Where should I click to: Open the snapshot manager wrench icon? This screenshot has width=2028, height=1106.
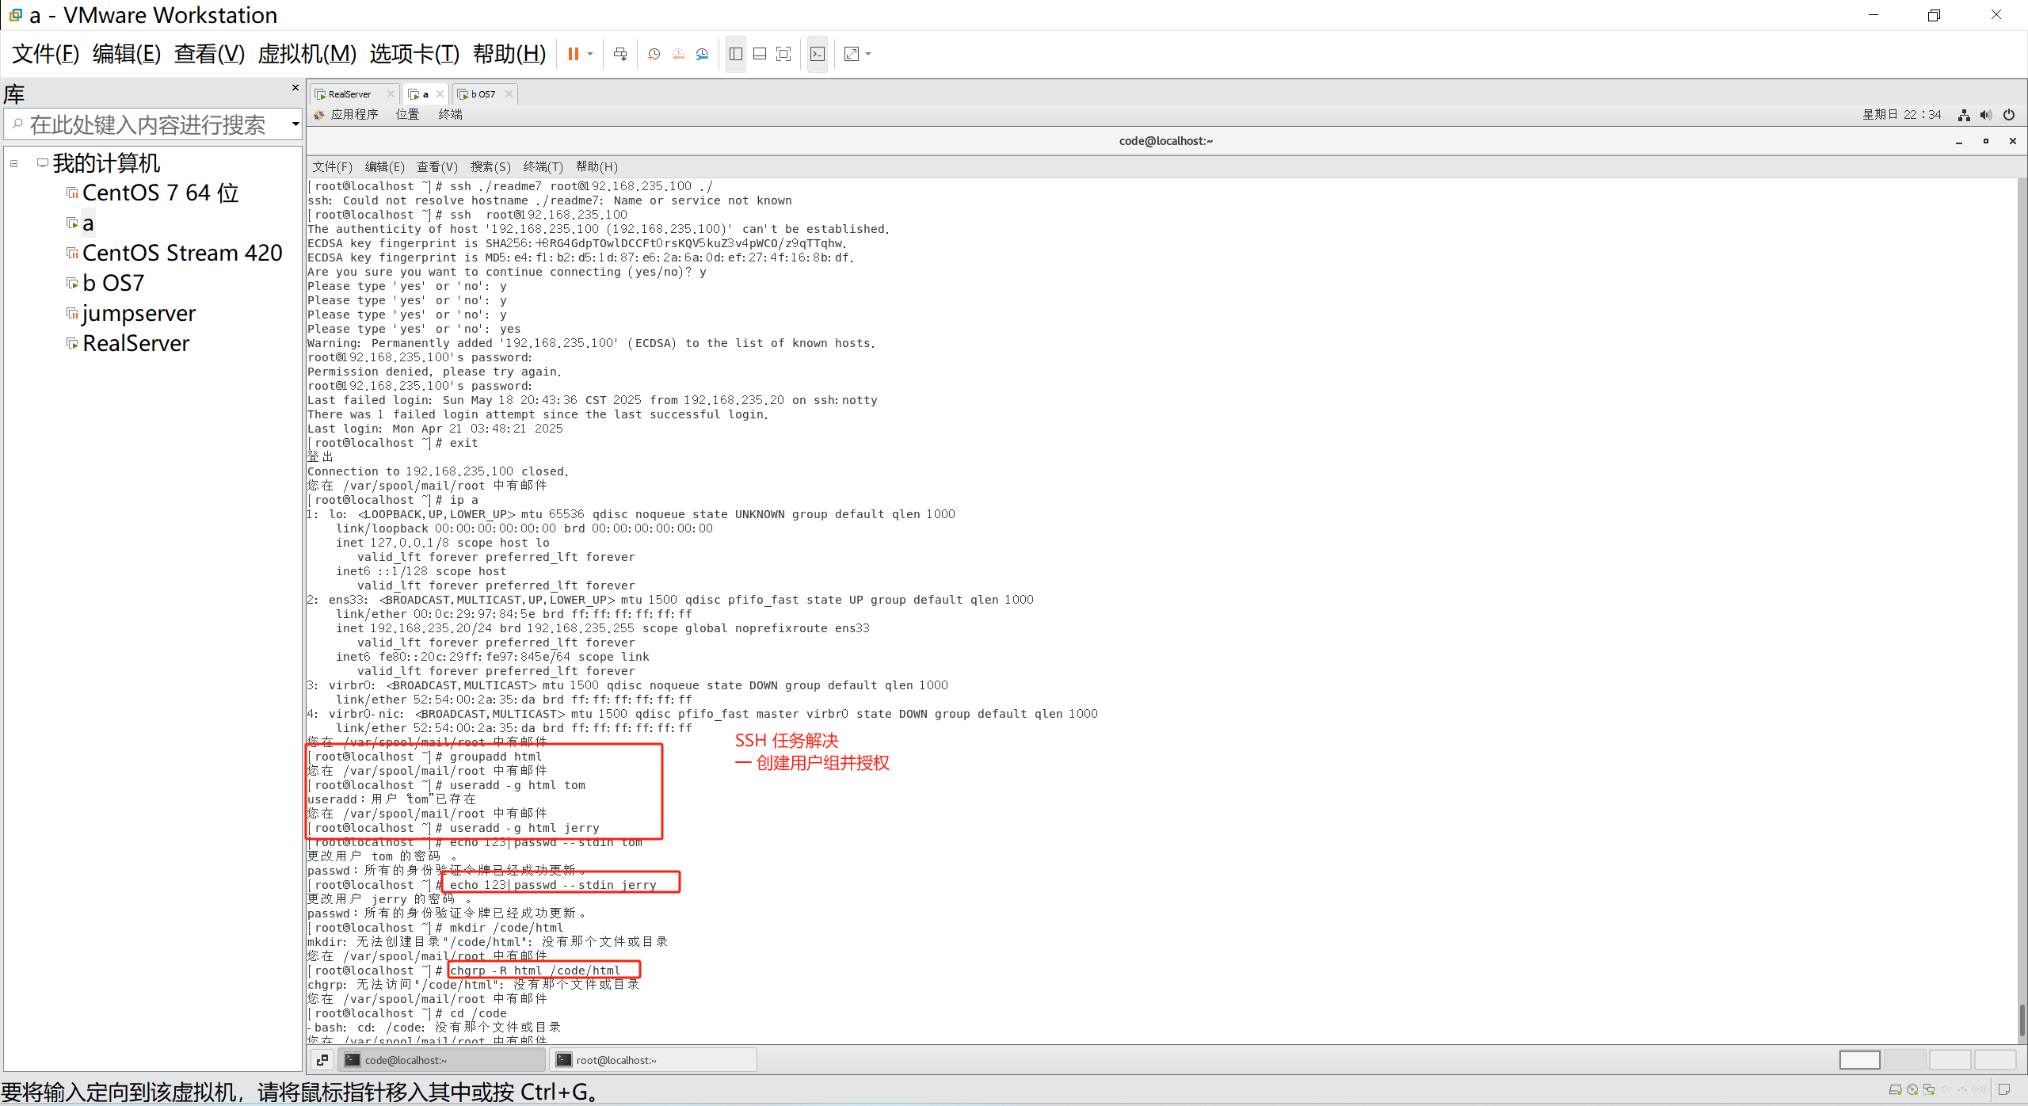click(x=702, y=54)
